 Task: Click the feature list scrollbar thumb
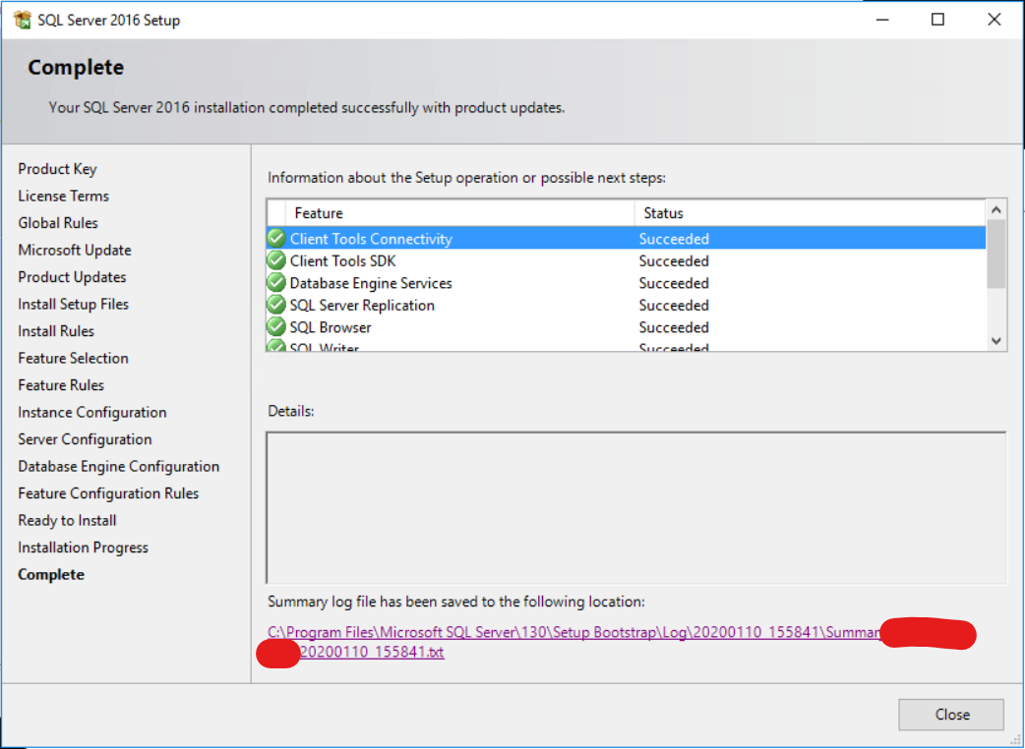tap(995, 254)
